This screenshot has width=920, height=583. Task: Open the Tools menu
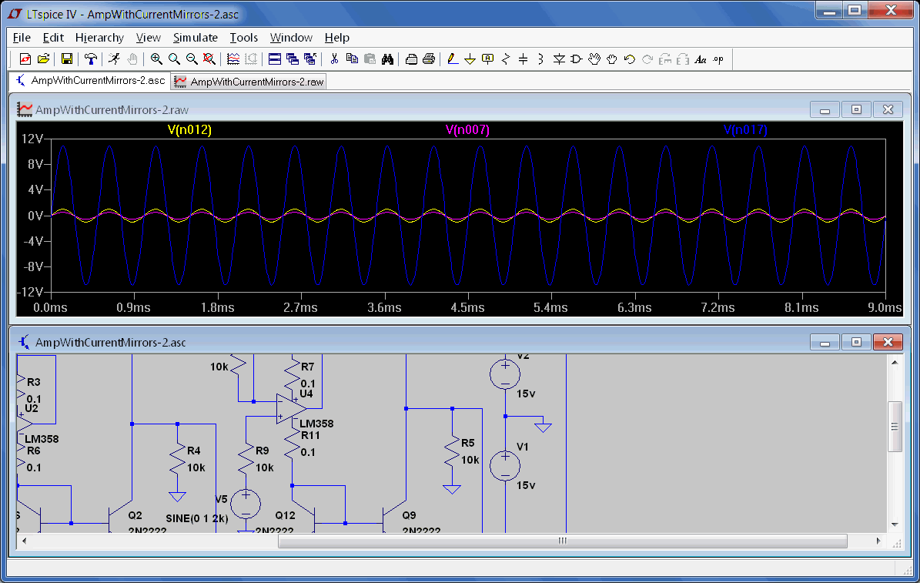[x=243, y=38]
